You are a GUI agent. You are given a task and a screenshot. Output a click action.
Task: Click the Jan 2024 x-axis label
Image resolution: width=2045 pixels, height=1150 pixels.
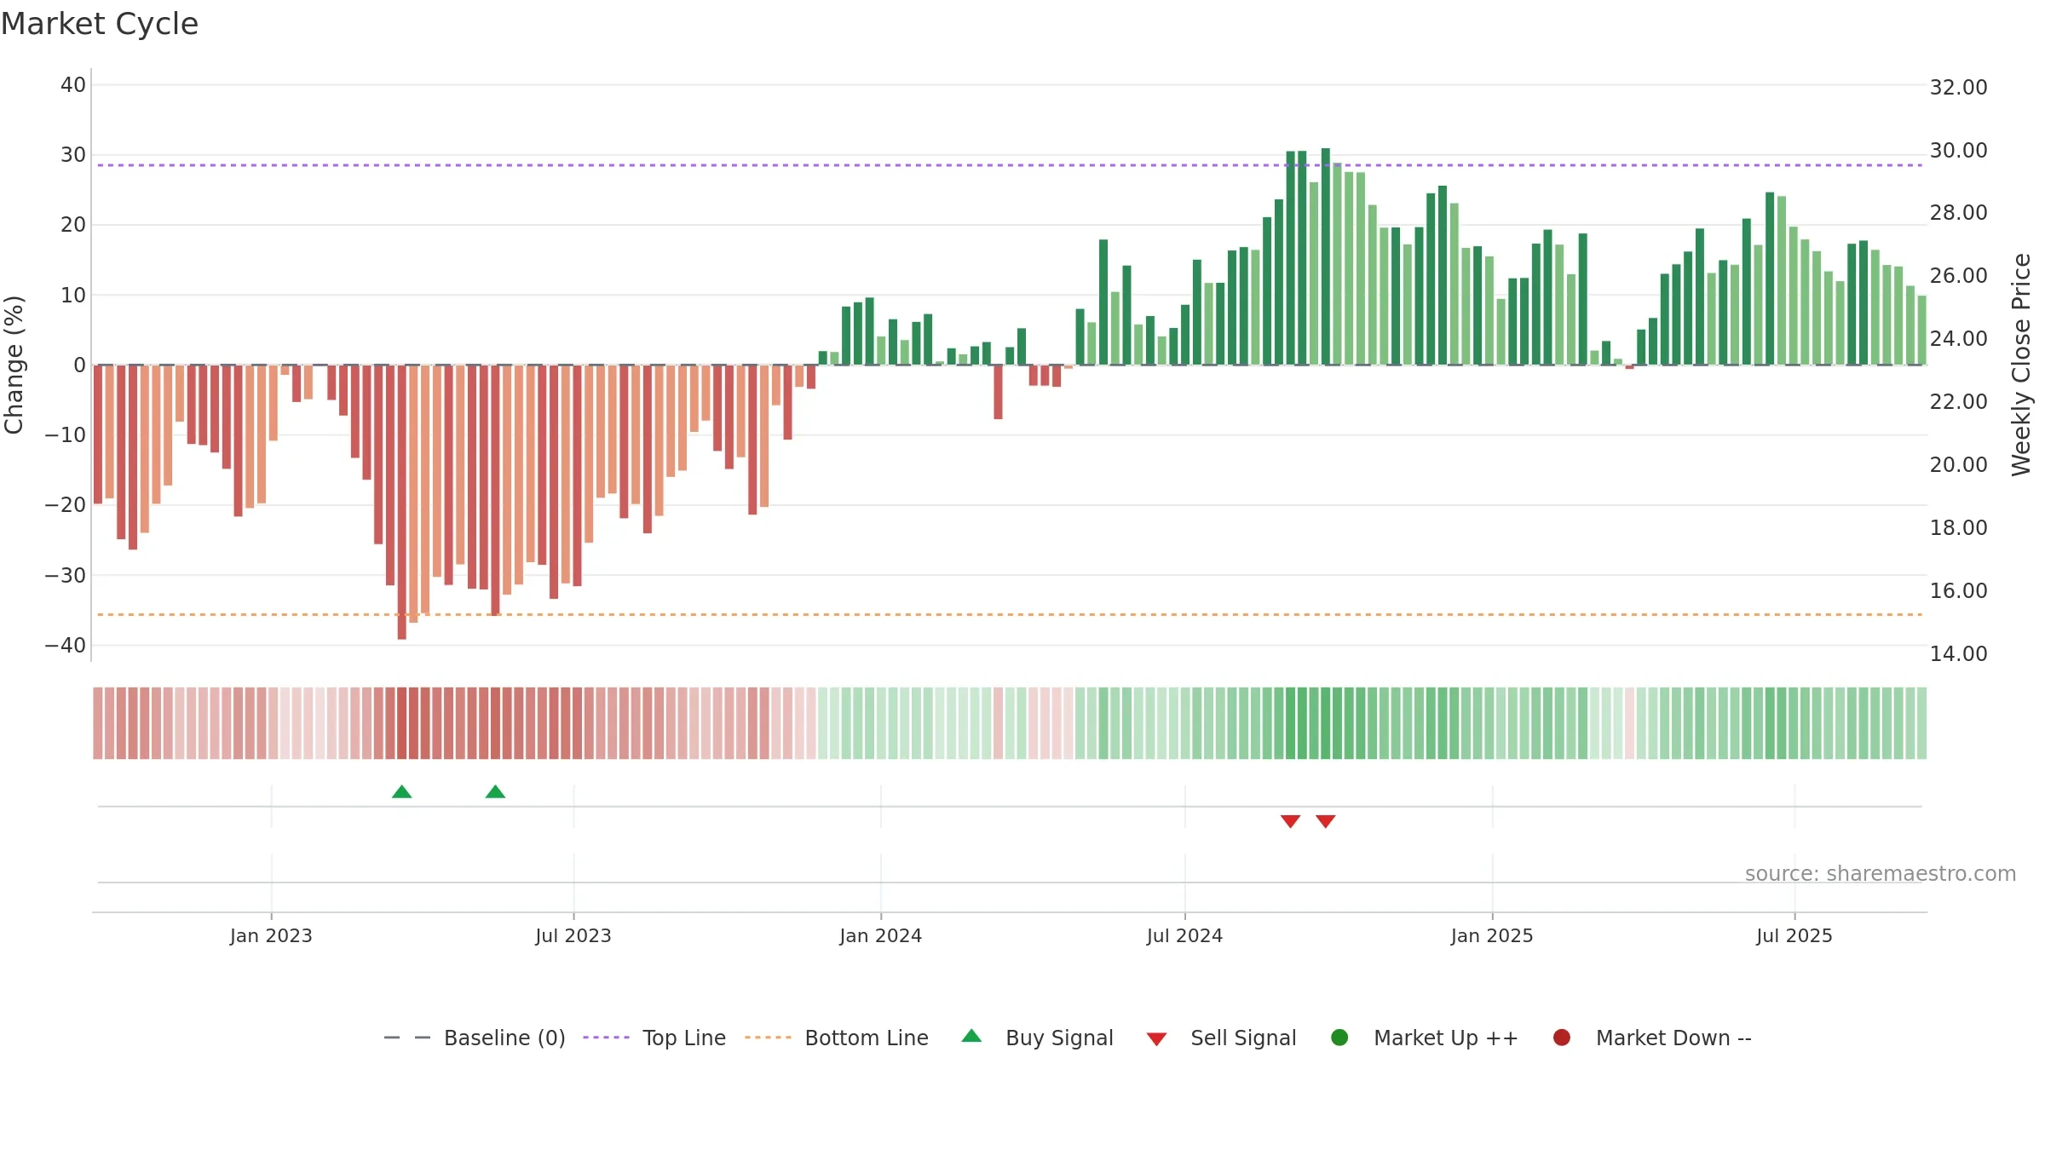(880, 935)
